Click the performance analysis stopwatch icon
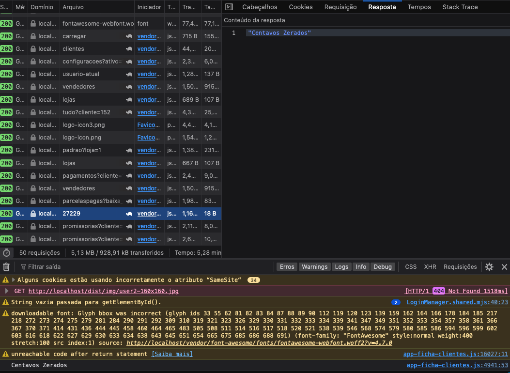 [x=6, y=252]
